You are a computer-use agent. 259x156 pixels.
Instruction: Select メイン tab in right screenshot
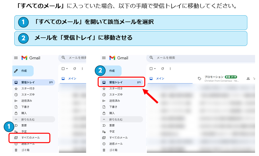[x=170, y=78]
